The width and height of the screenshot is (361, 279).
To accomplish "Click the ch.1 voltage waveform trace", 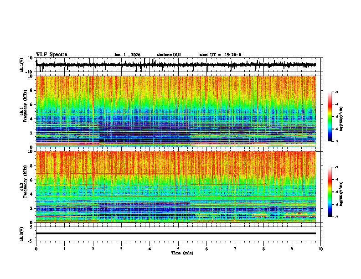I will click(175, 65).
